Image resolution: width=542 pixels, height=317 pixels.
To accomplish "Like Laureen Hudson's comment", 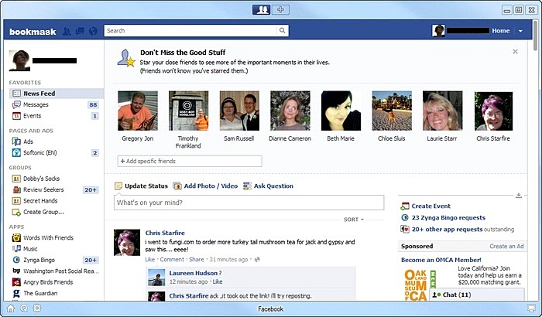I will [x=218, y=281].
